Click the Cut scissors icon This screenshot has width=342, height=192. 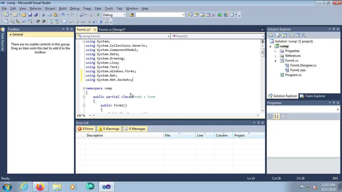pos(43,15)
